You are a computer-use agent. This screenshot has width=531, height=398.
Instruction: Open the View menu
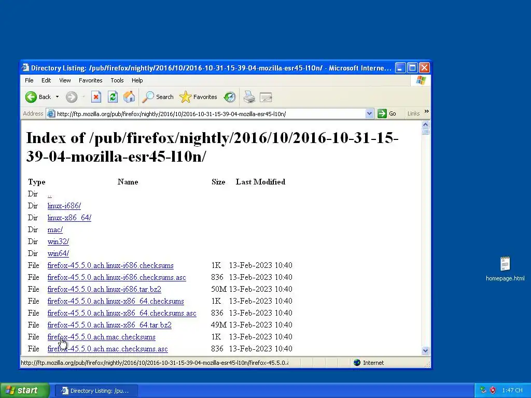point(65,80)
